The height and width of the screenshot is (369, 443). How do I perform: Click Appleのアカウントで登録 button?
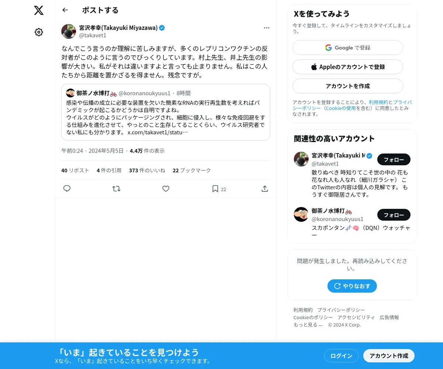tap(348, 67)
